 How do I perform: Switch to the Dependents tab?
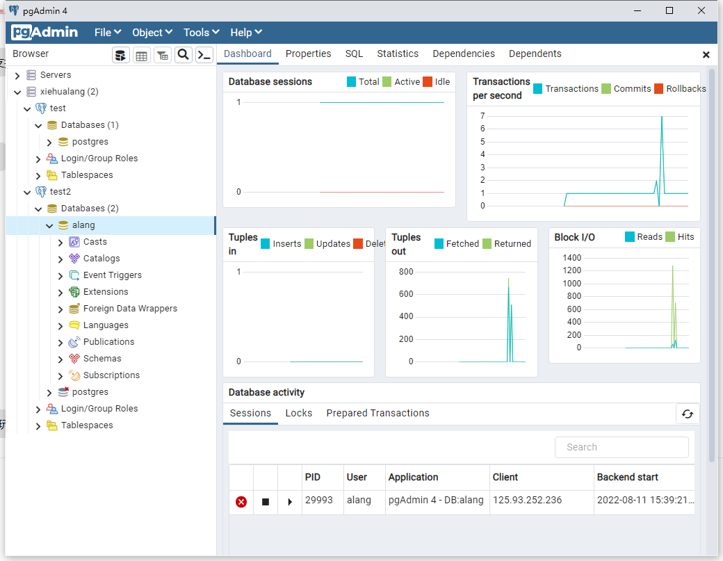point(535,54)
